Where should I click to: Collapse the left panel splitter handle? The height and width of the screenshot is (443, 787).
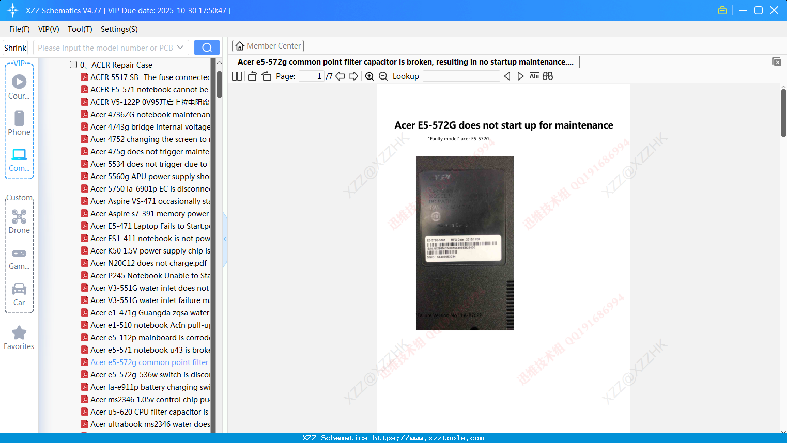point(225,239)
